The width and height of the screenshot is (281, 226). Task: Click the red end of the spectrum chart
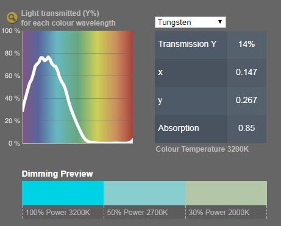pos(129,85)
